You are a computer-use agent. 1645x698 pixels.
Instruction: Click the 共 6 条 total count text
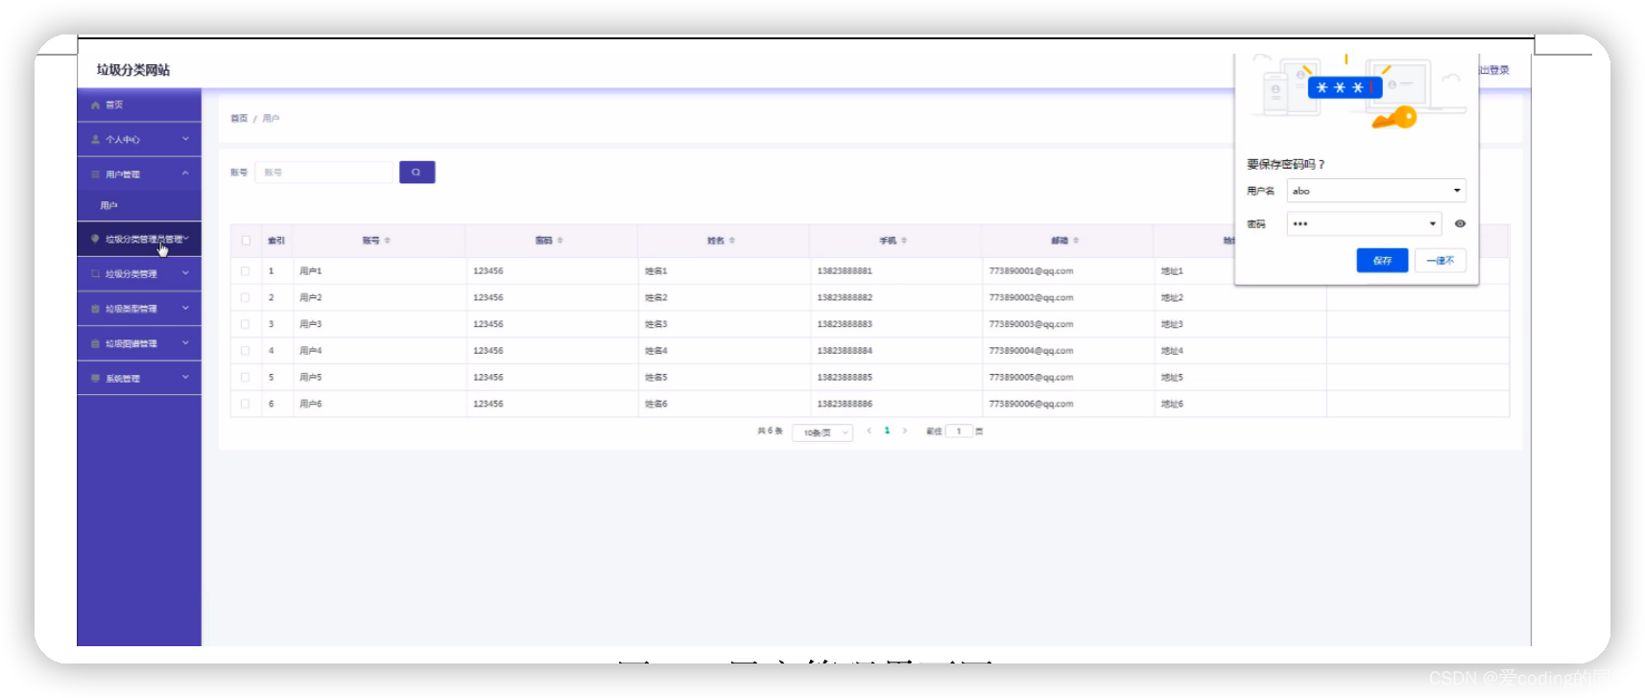[x=770, y=431]
